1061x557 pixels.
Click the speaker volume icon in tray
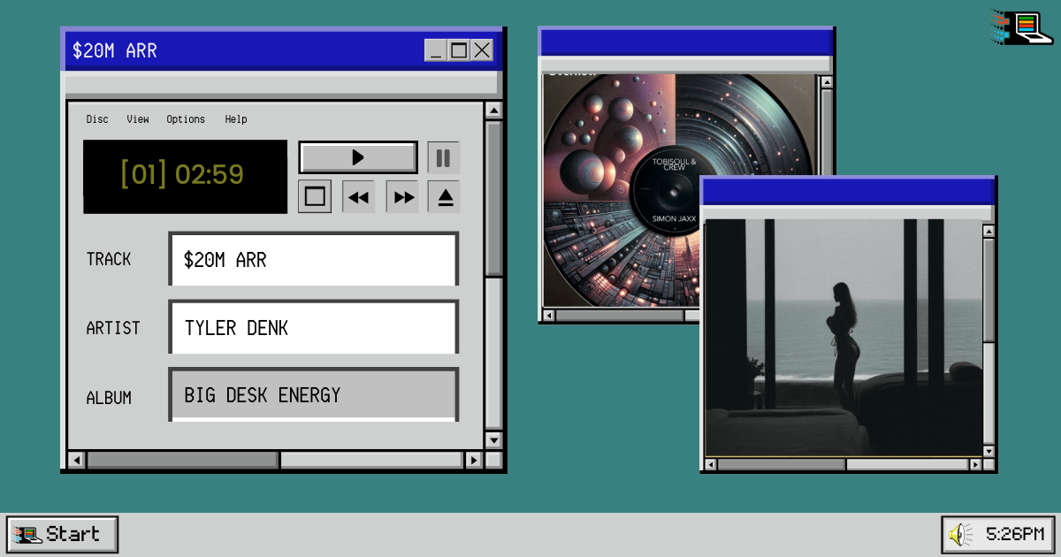[x=959, y=534]
